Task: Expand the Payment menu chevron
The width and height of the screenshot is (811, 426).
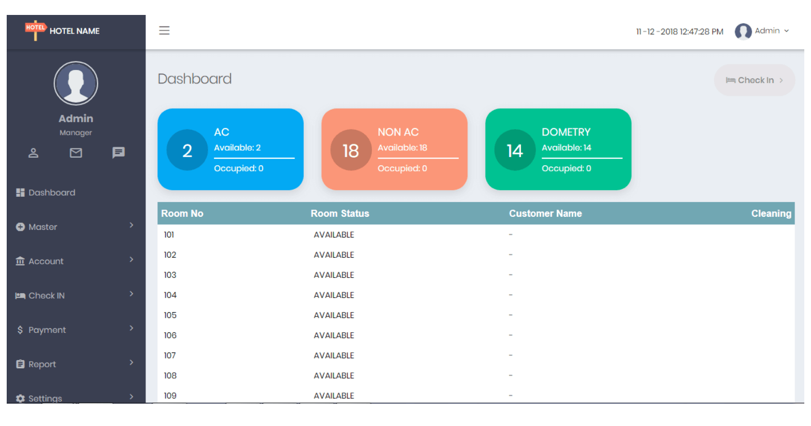Action: tap(132, 328)
